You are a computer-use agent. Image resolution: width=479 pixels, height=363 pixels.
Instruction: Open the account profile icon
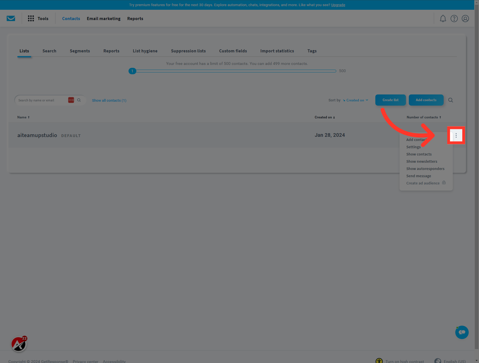pos(465,18)
